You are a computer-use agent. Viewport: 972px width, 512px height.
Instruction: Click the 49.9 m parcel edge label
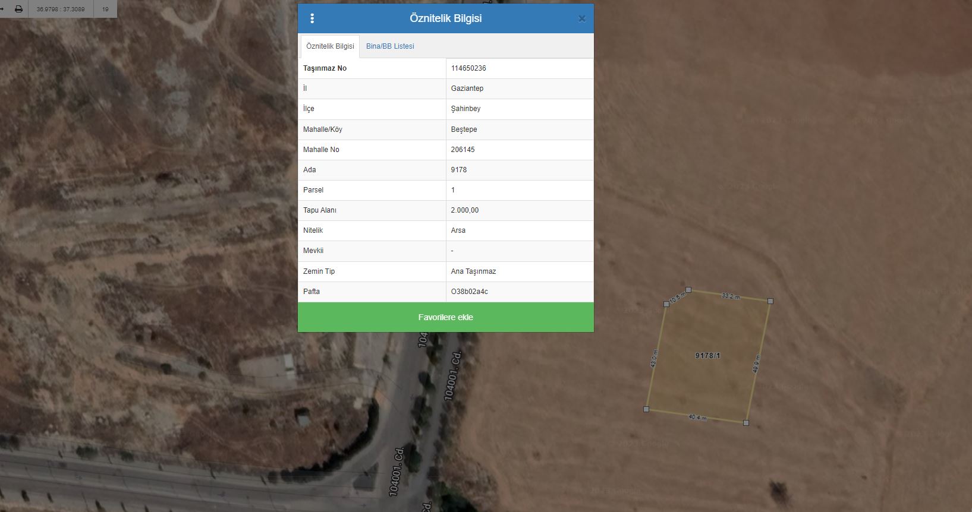pos(756,364)
